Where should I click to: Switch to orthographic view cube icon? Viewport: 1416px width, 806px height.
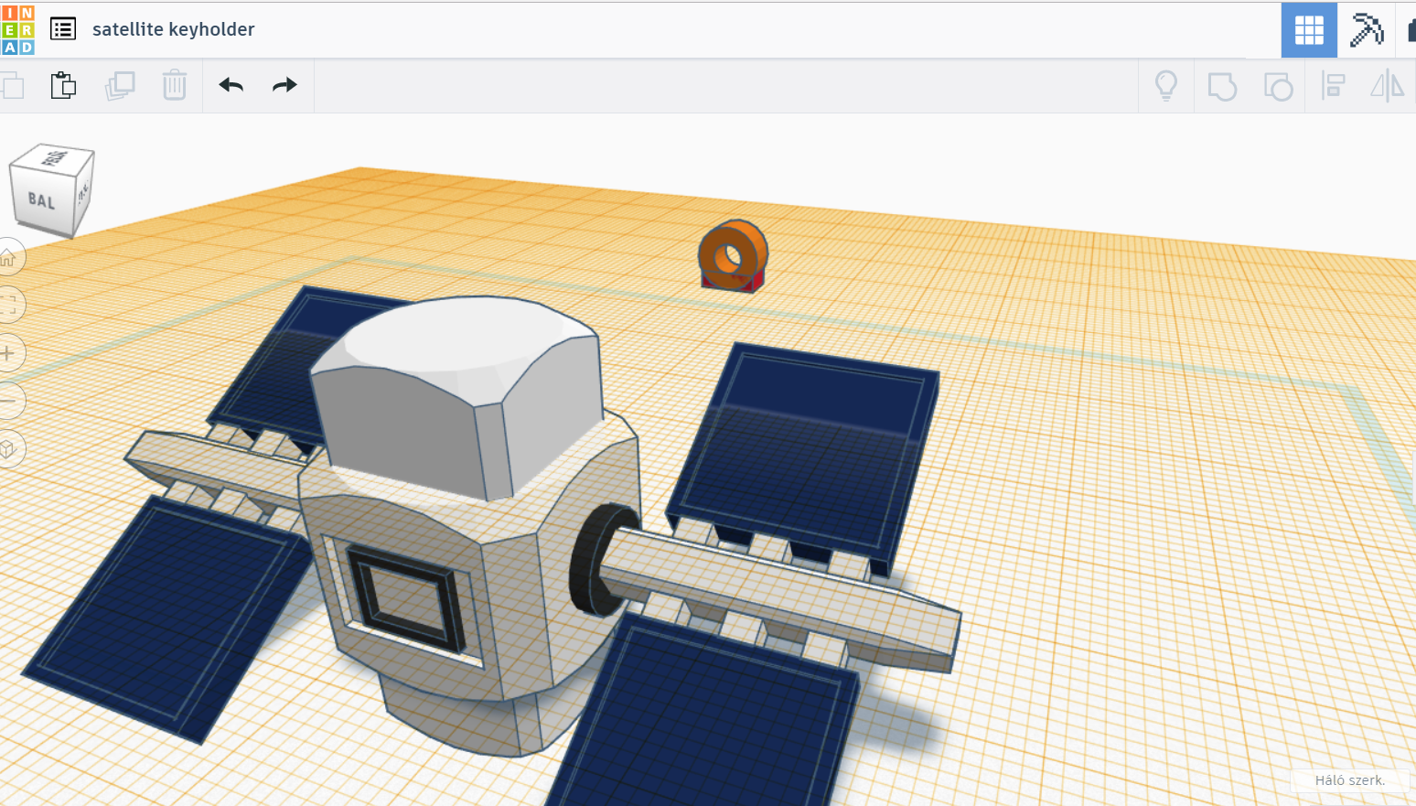tap(9, 448)
